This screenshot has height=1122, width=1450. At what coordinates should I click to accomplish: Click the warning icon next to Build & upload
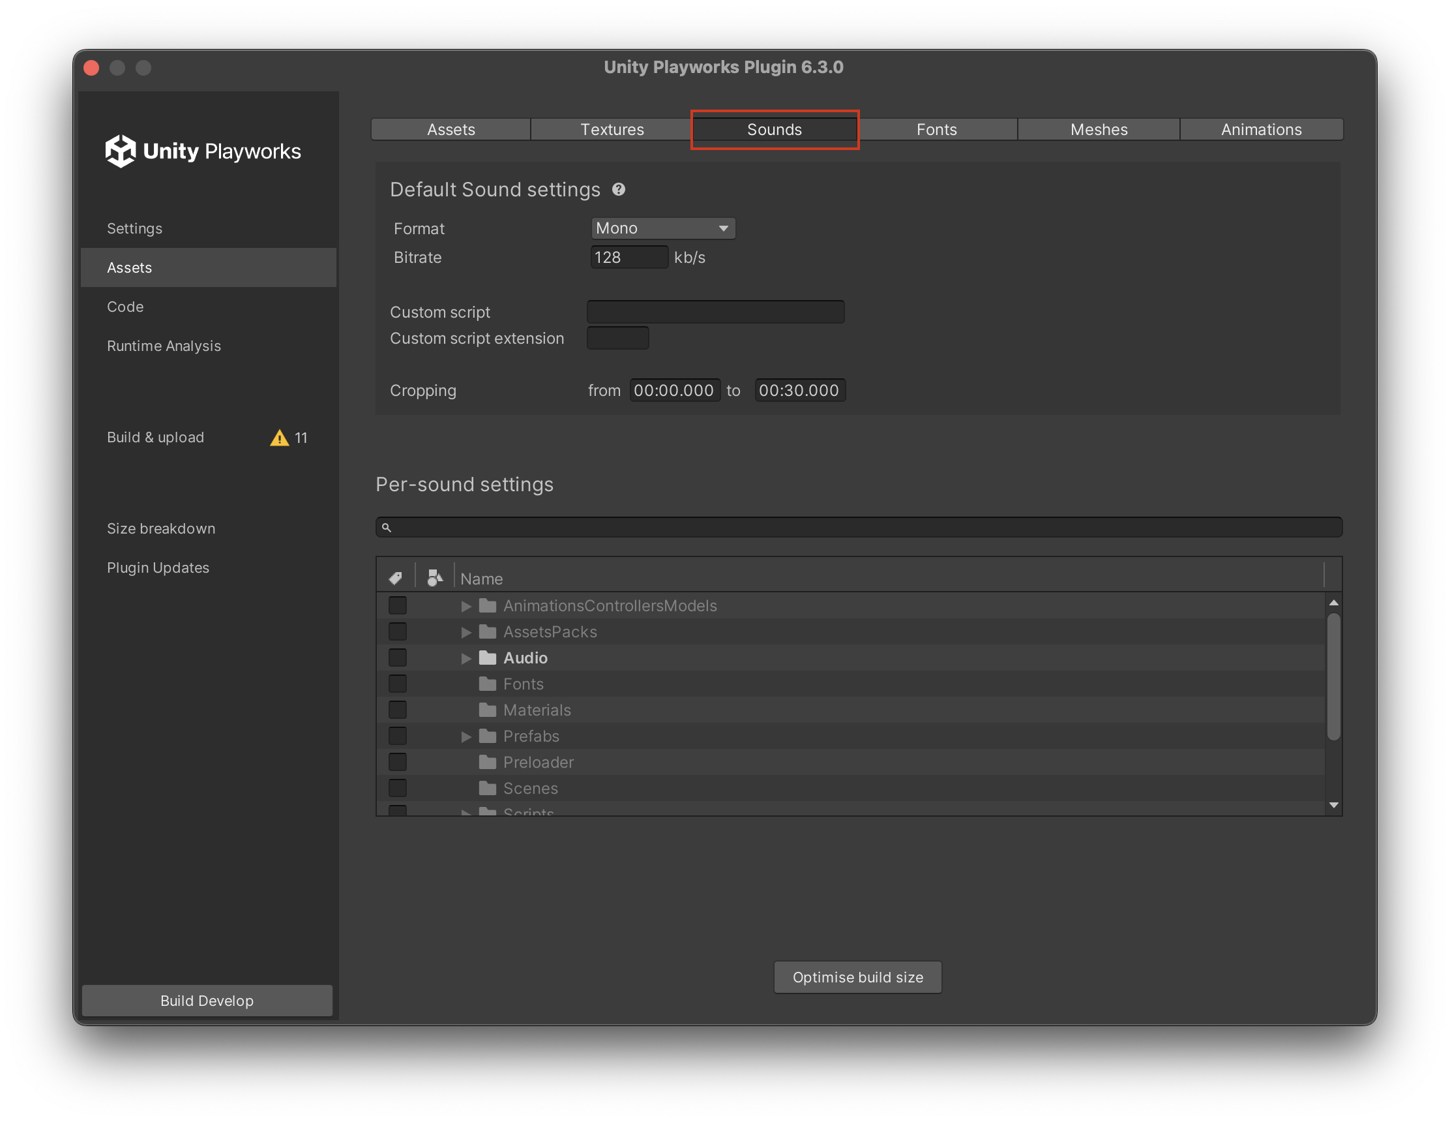point(280,437)
